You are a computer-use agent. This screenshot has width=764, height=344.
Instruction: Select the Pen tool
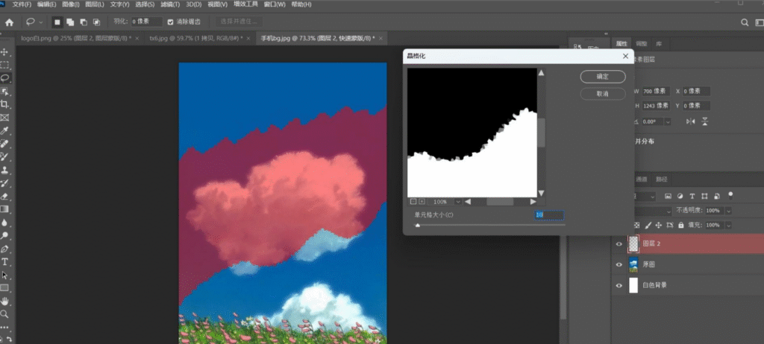click(4, 249)
